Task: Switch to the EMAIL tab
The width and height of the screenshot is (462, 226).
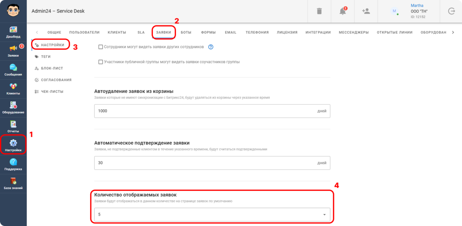Action: pyautogui.click(x=231, y=33)
